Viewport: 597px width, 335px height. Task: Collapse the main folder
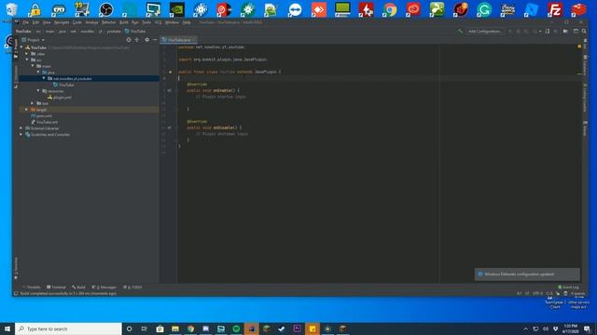tap(33, 66)
